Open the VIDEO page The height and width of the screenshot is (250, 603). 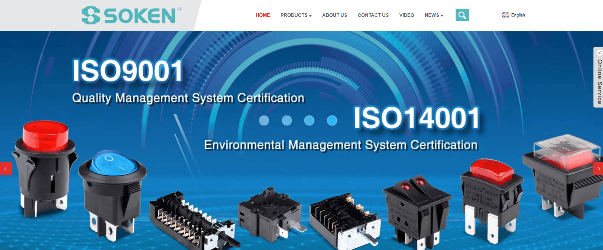point(407,15)
